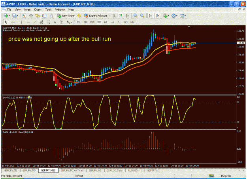Set timeframe to H4
The height and width of the screenshot is (179, 247).
[112, 22]
